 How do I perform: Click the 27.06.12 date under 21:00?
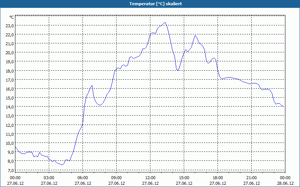(251, 183)
